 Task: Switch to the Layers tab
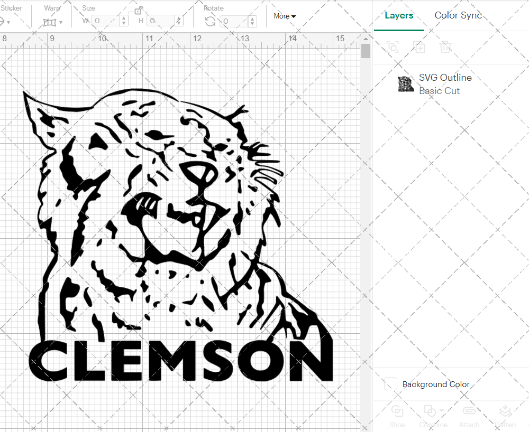399,15
